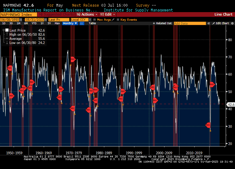Focus start date field 06/08/1950
The image size is (235, 169).
(10, 20)
